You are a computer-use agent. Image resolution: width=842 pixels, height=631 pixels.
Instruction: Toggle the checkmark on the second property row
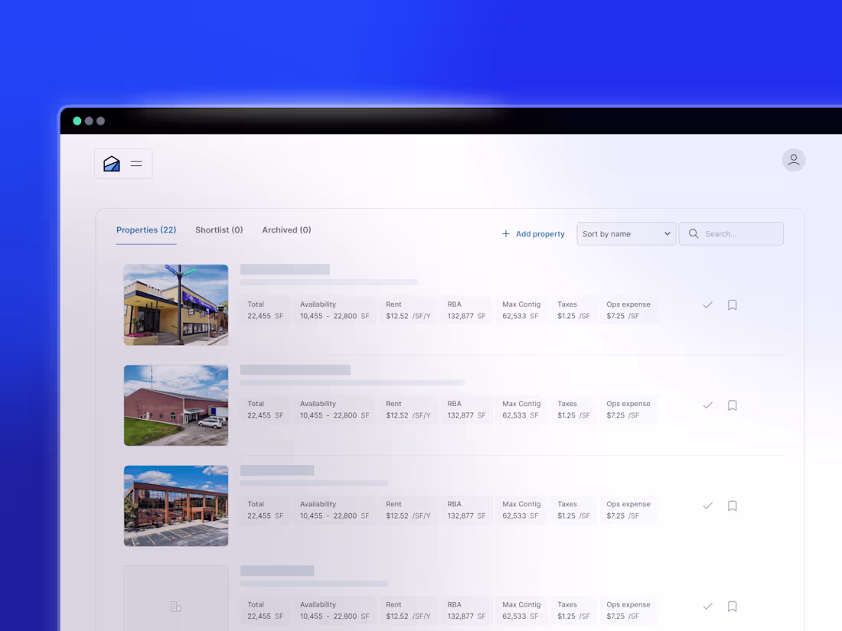click(x=707, y=405)
